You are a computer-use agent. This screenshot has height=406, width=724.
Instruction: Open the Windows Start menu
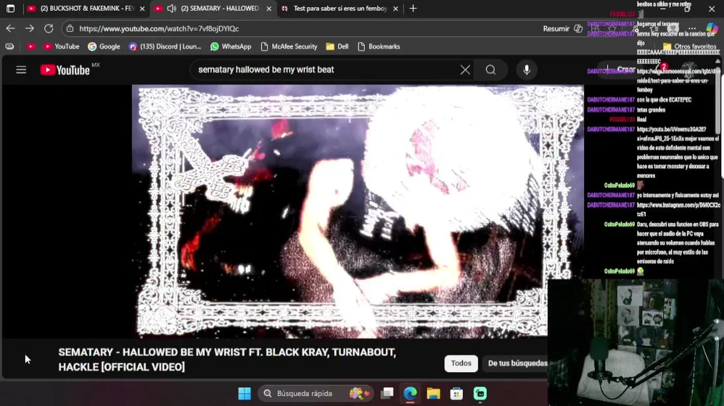(x=244, y=394)
